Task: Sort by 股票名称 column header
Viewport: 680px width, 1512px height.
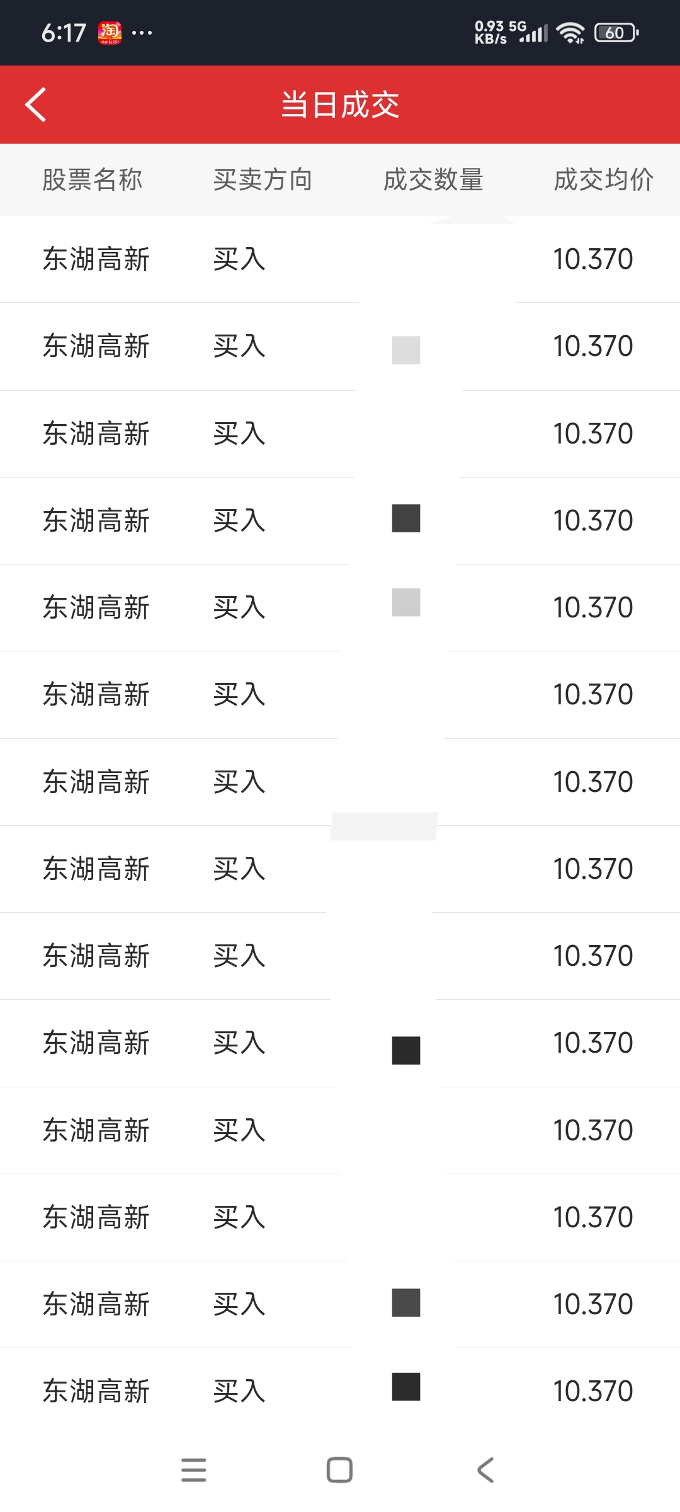Action: [93, 180]
